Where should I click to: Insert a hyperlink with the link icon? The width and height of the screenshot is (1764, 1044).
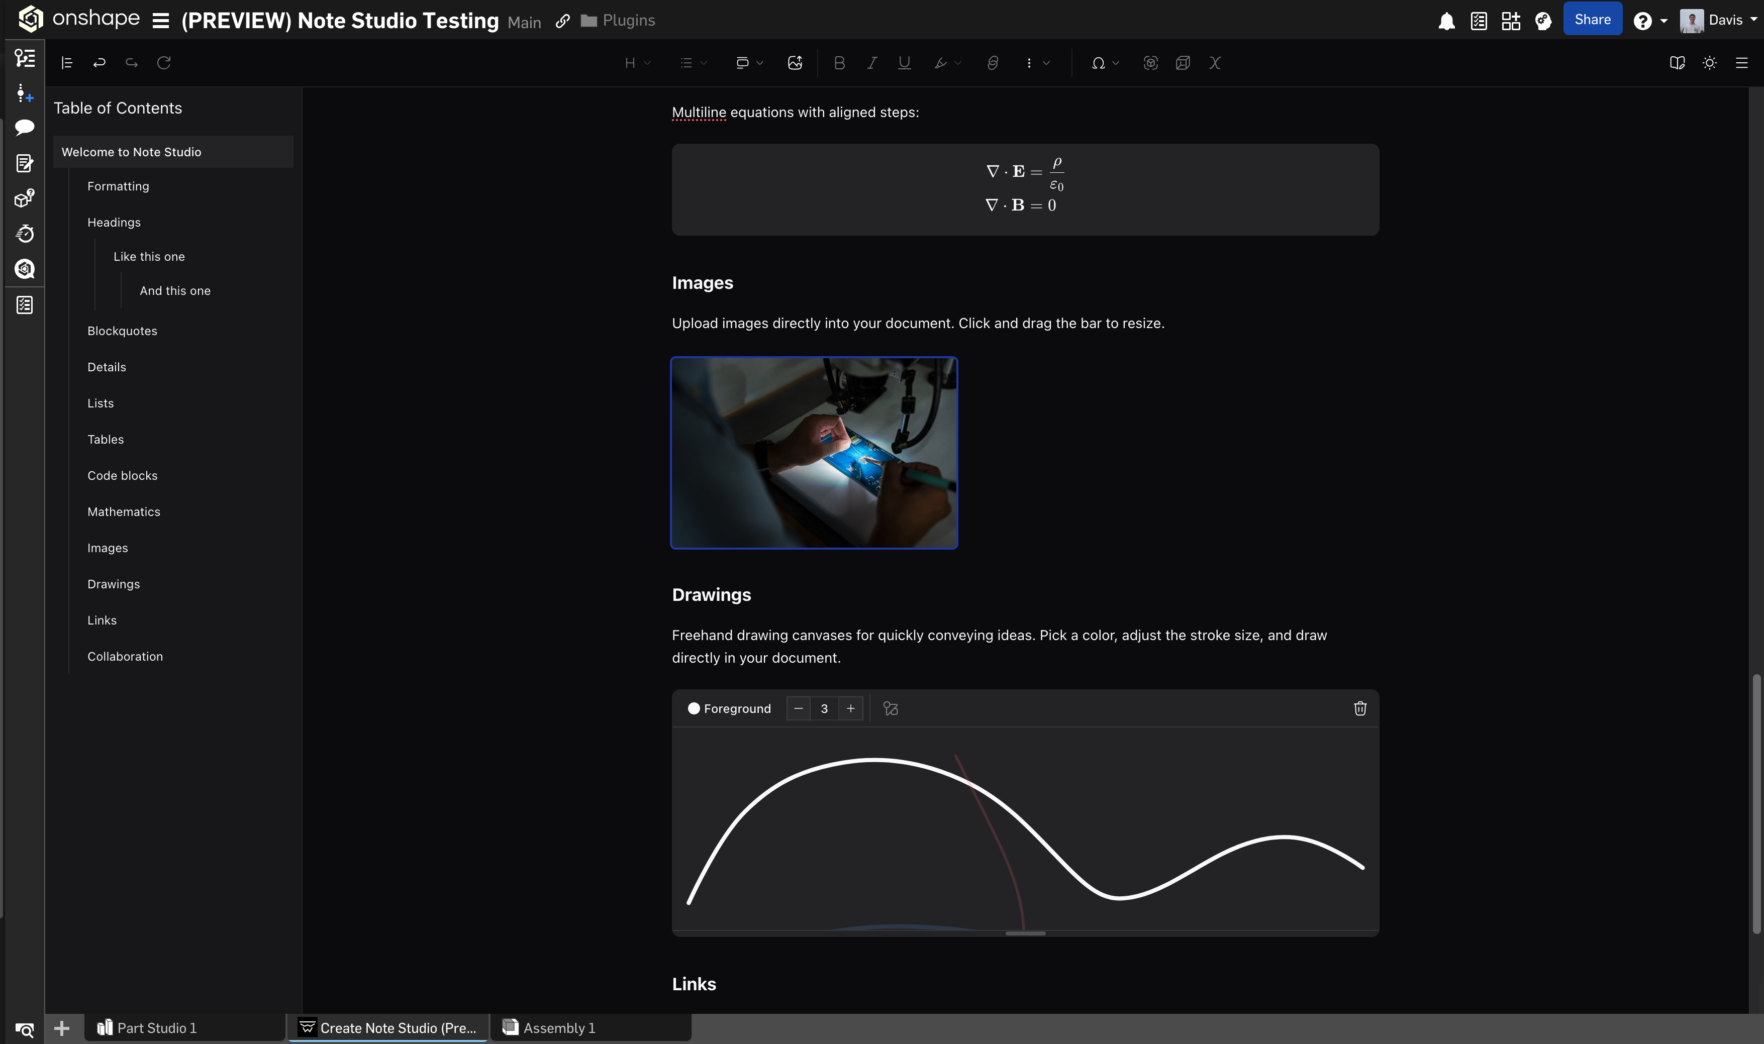992,63
